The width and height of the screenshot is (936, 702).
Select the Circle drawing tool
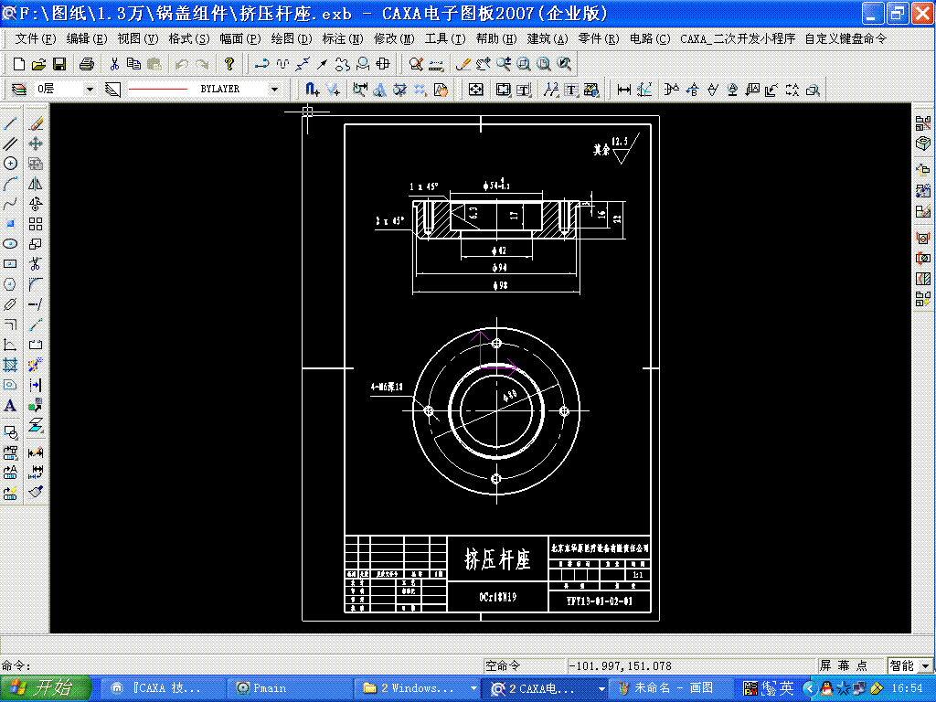(x=10, y=164)
